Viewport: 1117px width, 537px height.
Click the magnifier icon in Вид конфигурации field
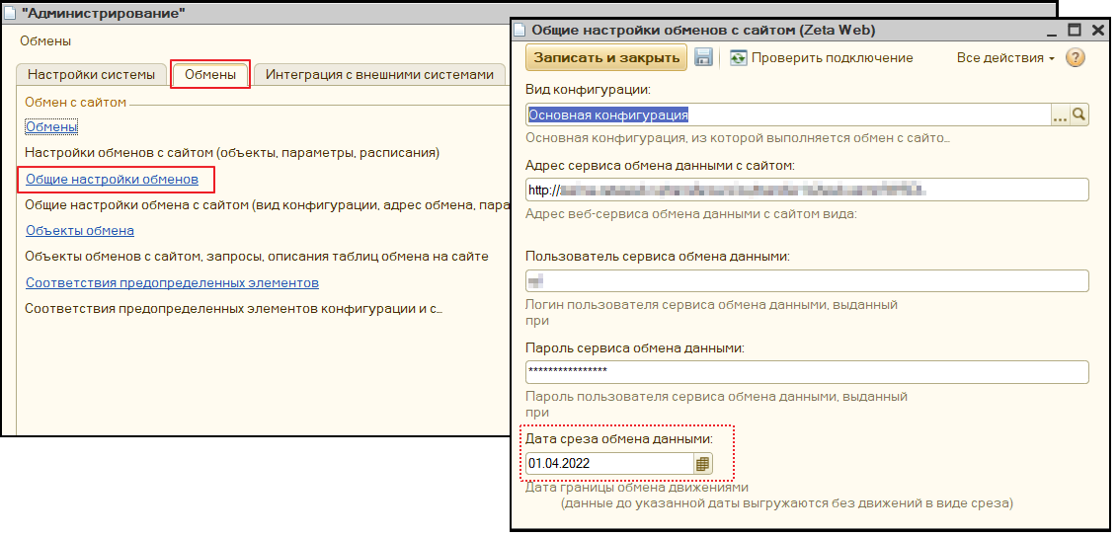(1079, 115)
